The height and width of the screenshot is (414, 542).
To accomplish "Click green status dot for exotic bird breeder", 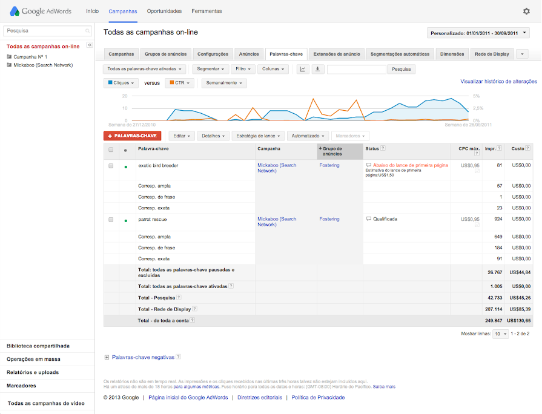I will (125, 166).
